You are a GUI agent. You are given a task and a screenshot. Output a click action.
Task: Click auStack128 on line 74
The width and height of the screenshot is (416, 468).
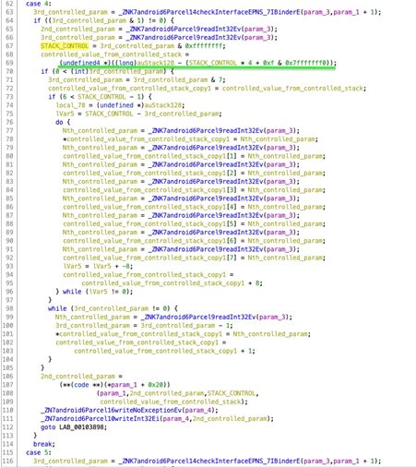(x=163, y=105)
